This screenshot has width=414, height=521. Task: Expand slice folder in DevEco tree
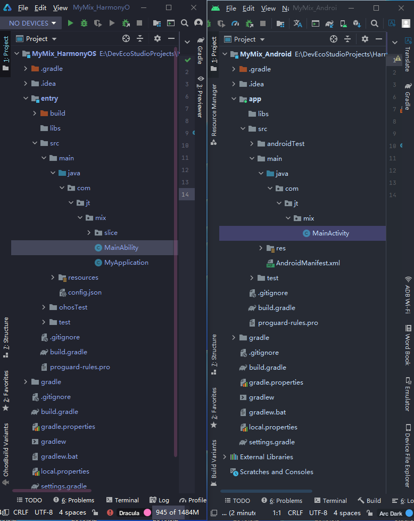click(x=89, y=233)
